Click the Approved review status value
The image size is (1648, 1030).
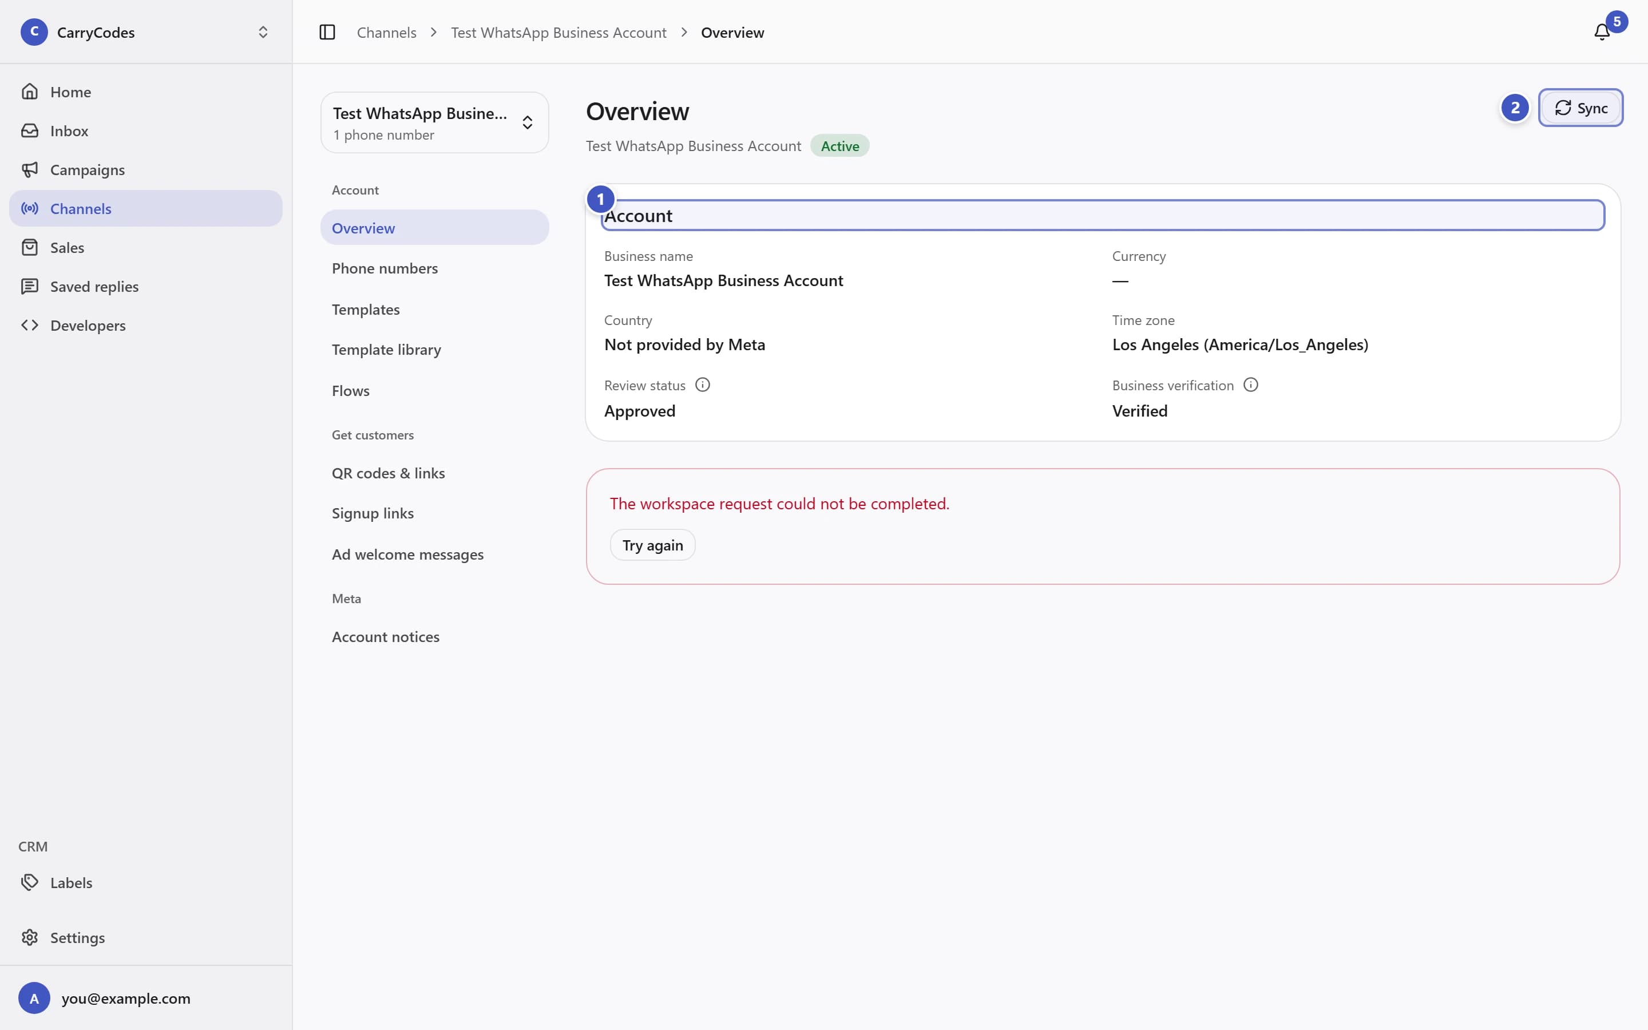(639, 411)
